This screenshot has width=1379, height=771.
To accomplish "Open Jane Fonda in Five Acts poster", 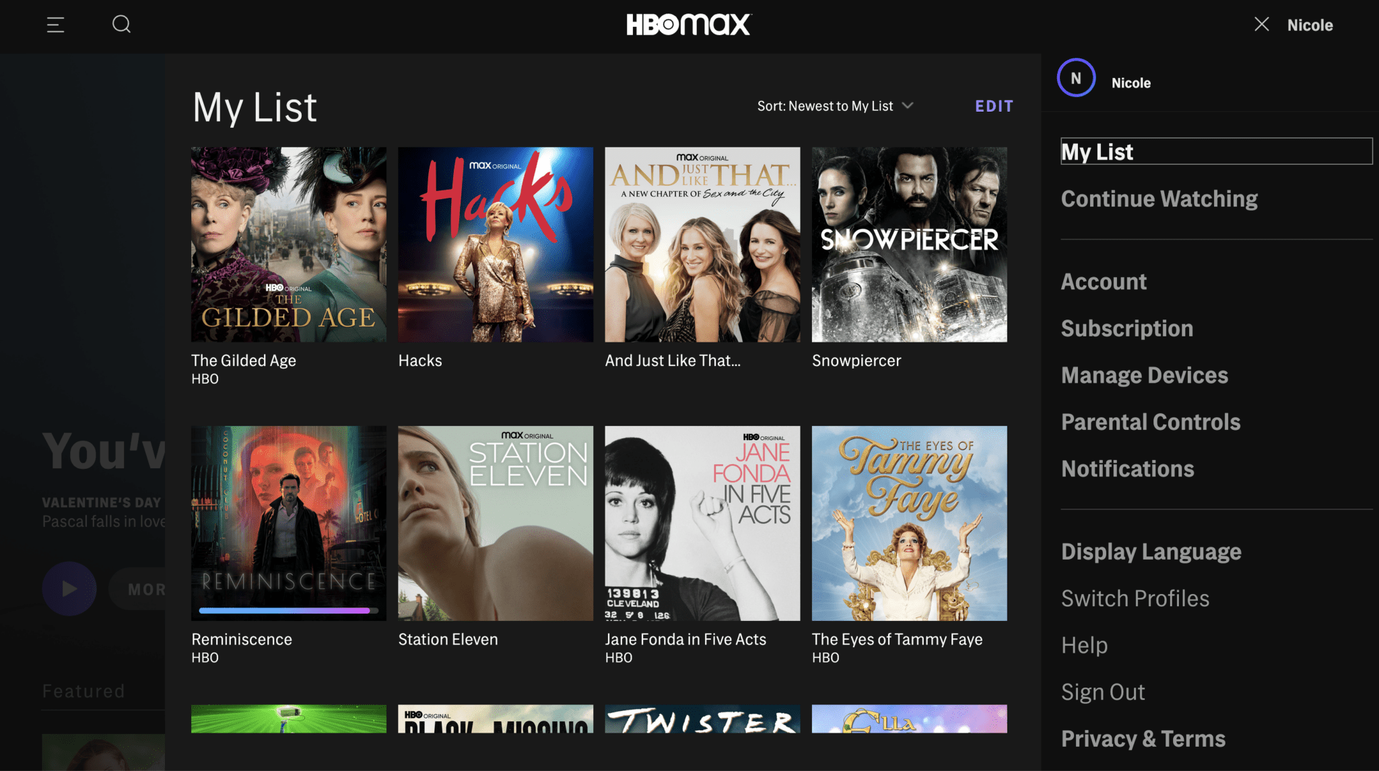I will pyautogui.click(x=702, y=523).
